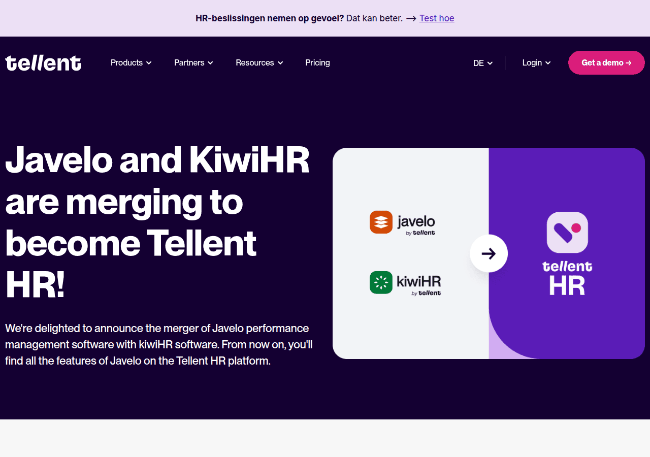Open the DE language selector
Viewport: 650px width, 457px height.
coord(483,63)
